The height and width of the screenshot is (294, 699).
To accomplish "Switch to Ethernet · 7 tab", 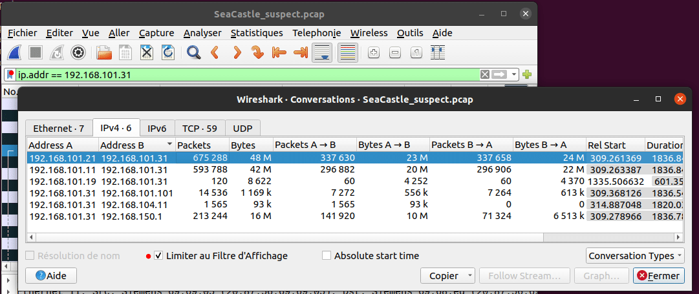I will tap(58, 129).
